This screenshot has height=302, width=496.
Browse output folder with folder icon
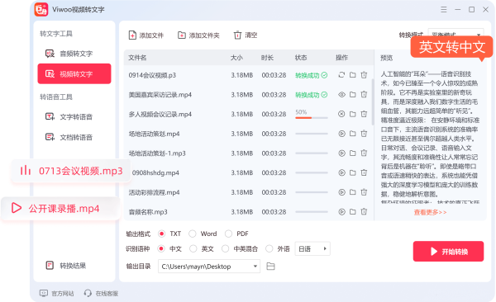[x=270, y=267]
